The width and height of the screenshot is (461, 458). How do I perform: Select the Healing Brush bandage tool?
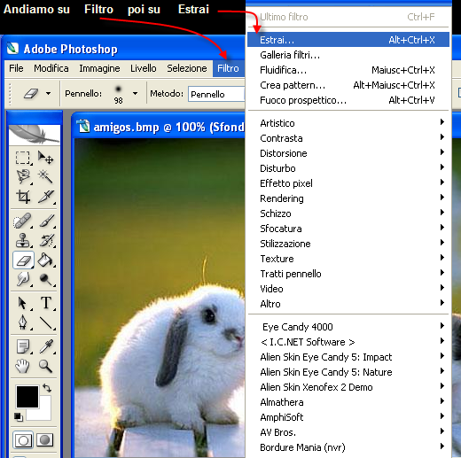[x=23, y=221]
